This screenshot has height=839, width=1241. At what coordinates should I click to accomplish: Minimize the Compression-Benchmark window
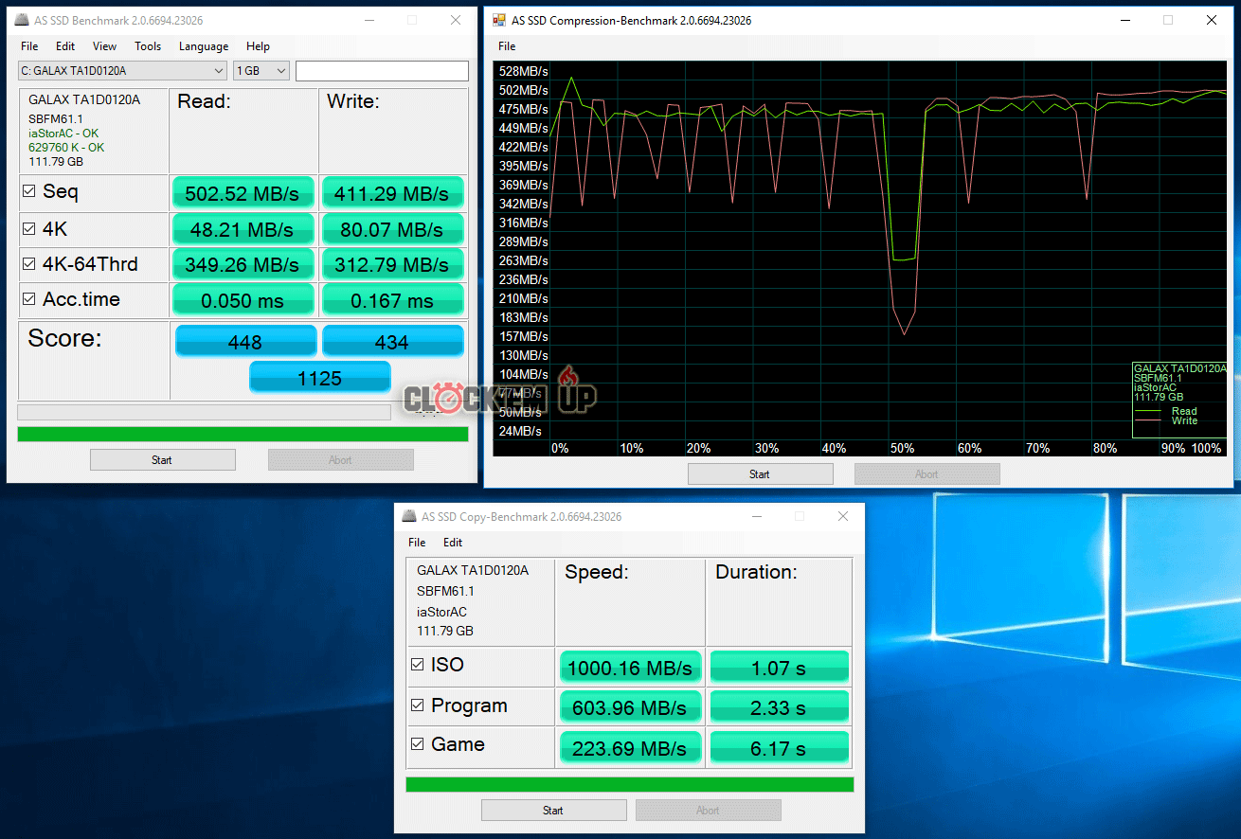1124,20
